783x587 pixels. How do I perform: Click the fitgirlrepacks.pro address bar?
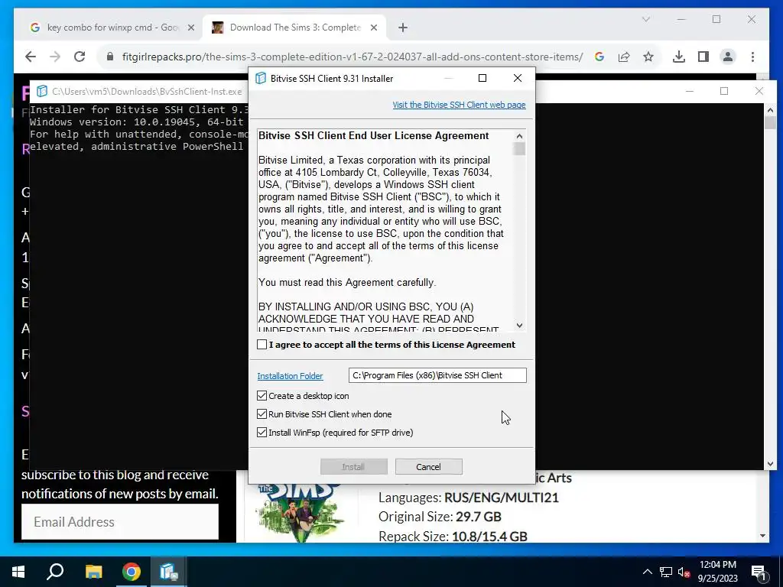(353, 57)
